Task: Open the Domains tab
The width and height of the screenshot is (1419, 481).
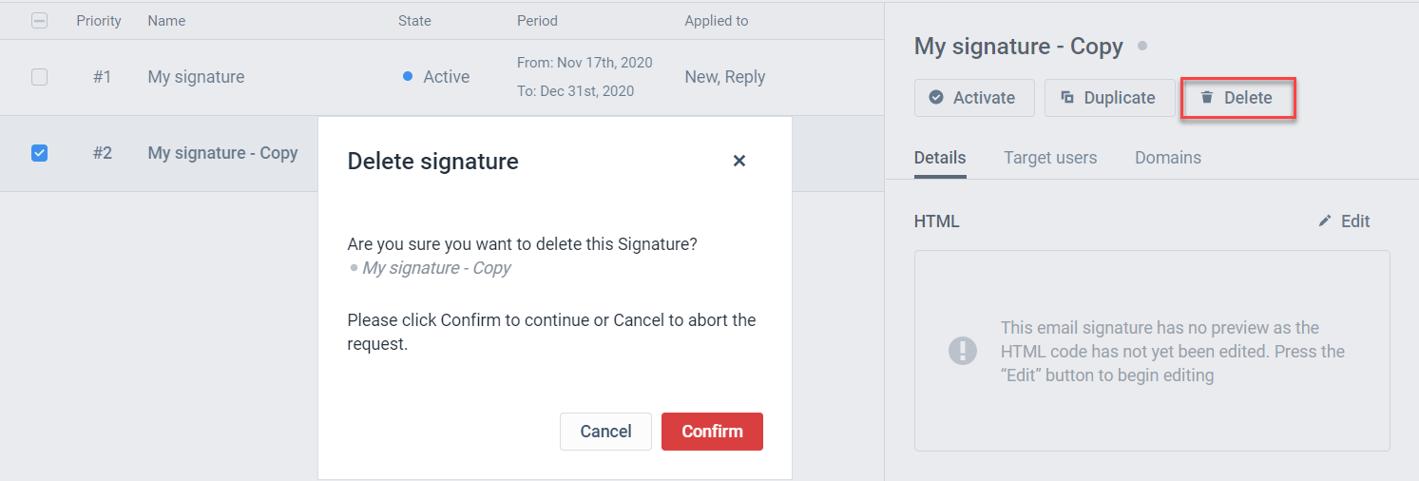Action: click(1168, 158)
